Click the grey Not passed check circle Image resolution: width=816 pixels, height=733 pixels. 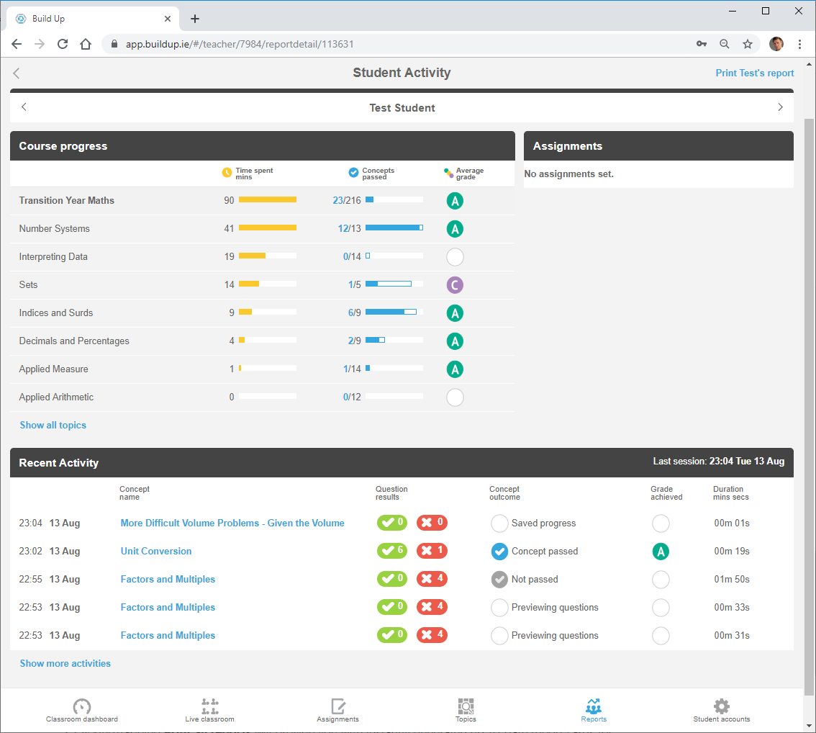pos(499,580)
